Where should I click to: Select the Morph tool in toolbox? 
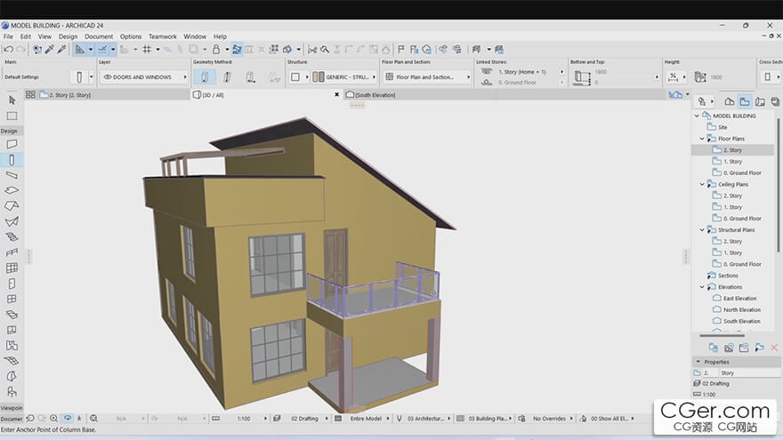[12, 376]
